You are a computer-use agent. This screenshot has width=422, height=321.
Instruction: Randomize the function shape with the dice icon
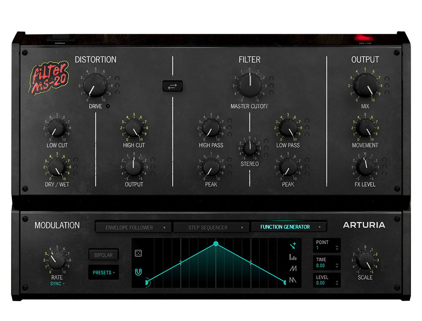point(138,253)
